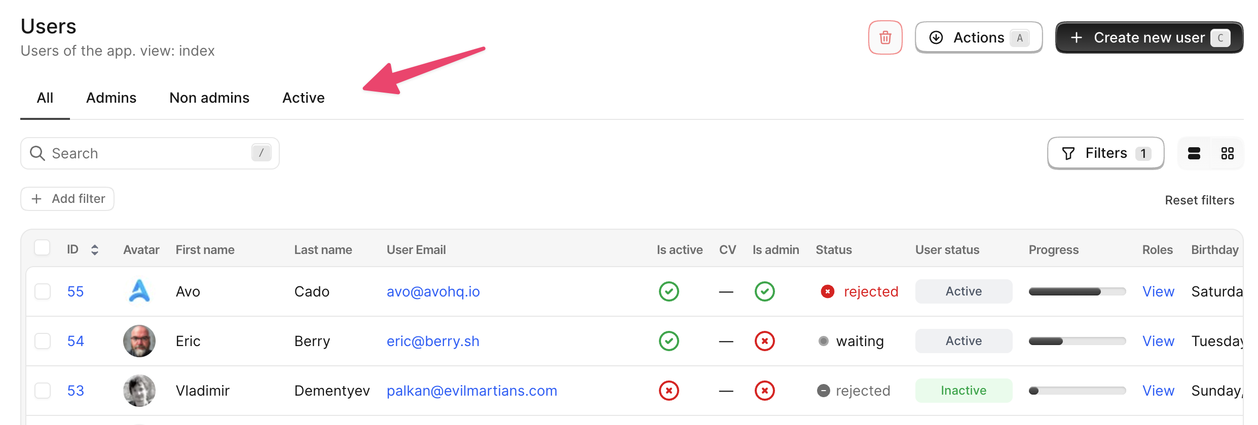Open user ID 53 link
The image size is (1258, 425).
point(76,391)
